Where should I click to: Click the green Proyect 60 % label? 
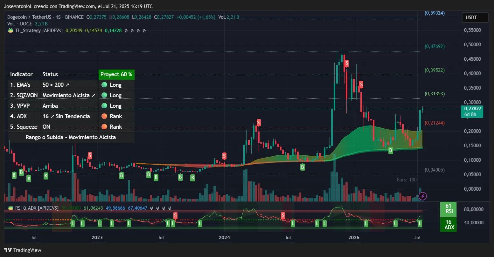[x=116, y=74]
